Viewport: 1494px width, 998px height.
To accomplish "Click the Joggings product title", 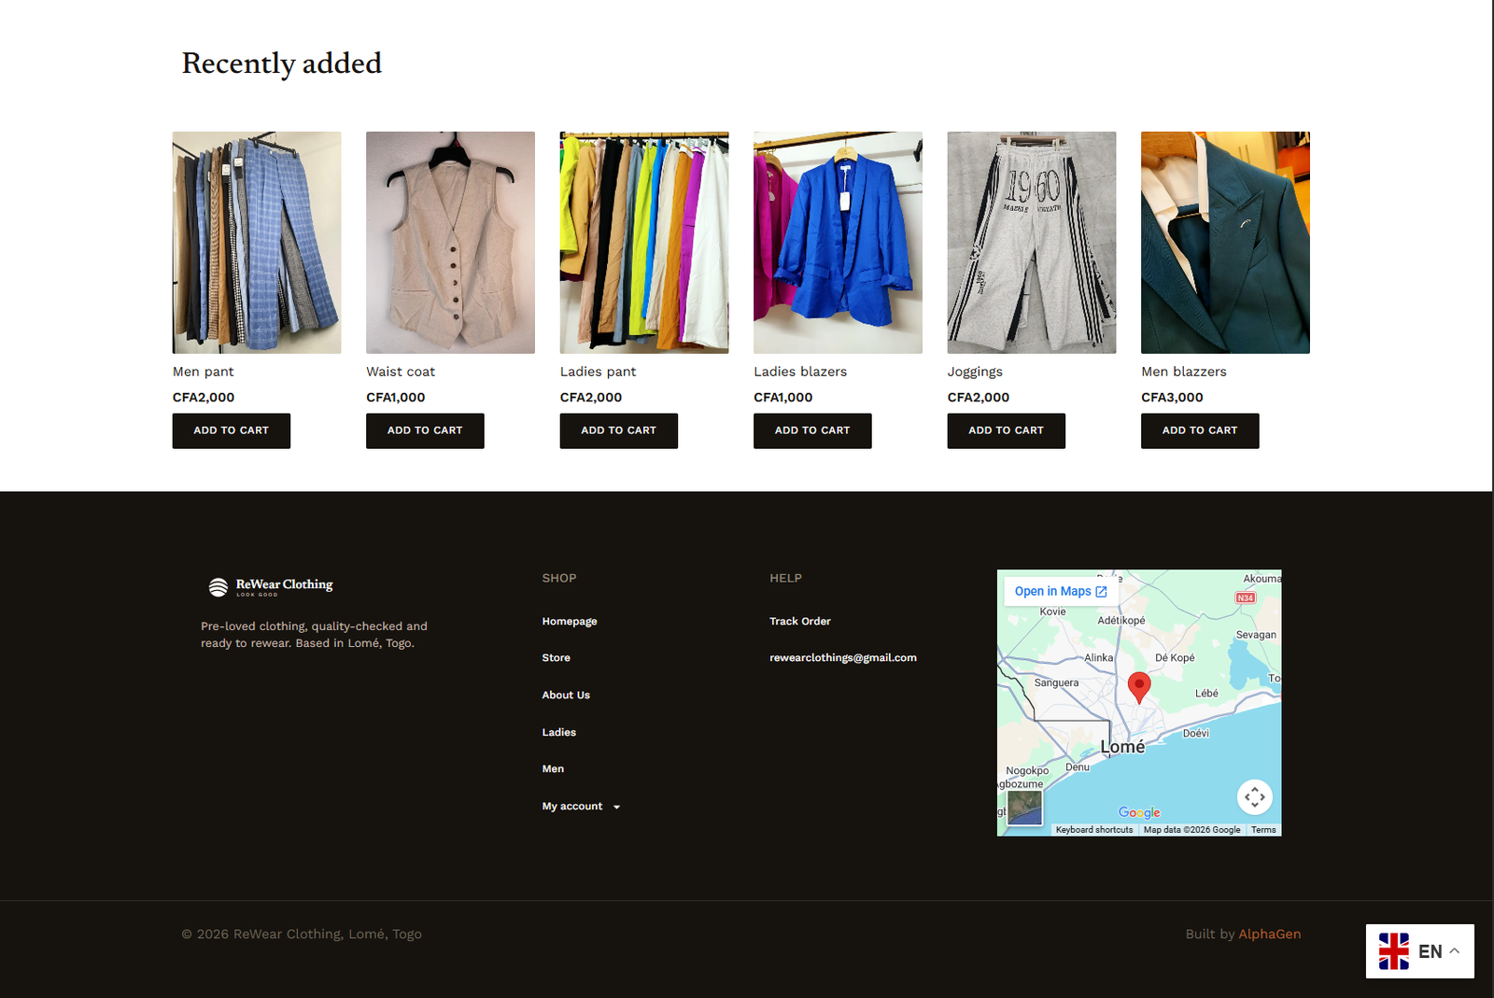I will tap(975, 372).
